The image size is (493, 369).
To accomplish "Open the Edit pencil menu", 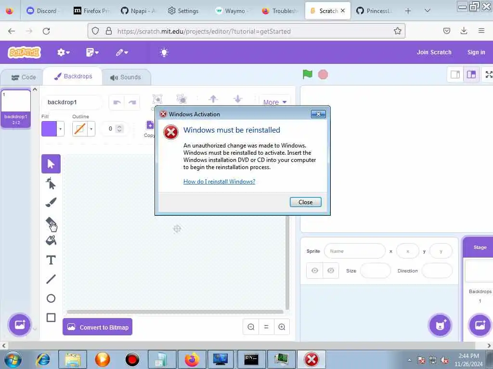I will [122, 52].
